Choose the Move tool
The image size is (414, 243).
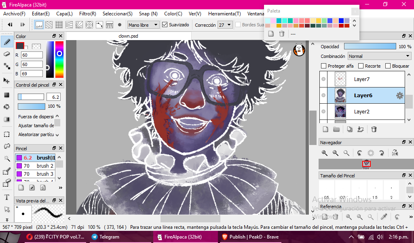tap(7, 80)
